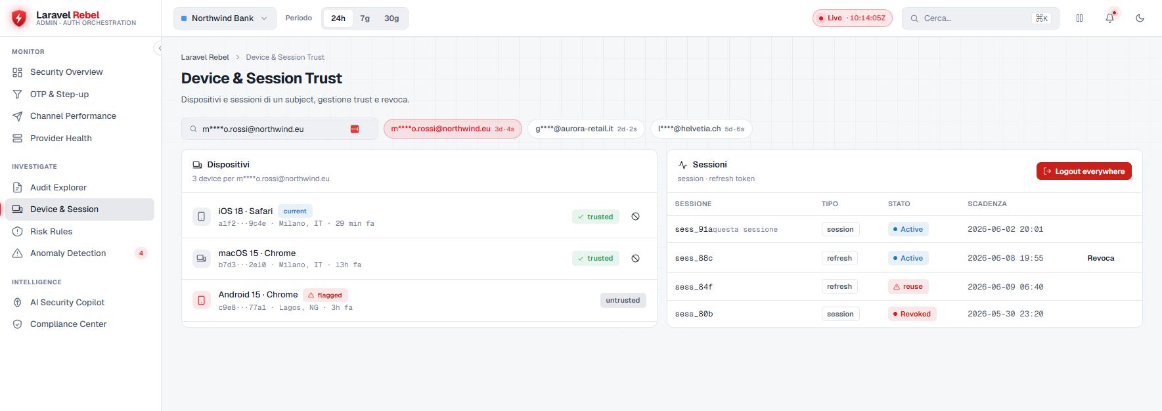Click trusted badge on macOS 15 Chrome
The image size is (1162, 411).
point(595,259)
